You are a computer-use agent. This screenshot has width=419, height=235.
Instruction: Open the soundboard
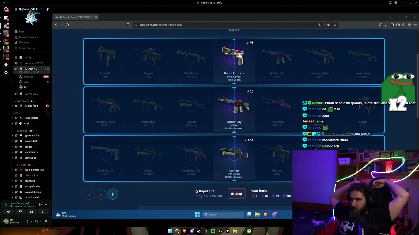[43, 212]
